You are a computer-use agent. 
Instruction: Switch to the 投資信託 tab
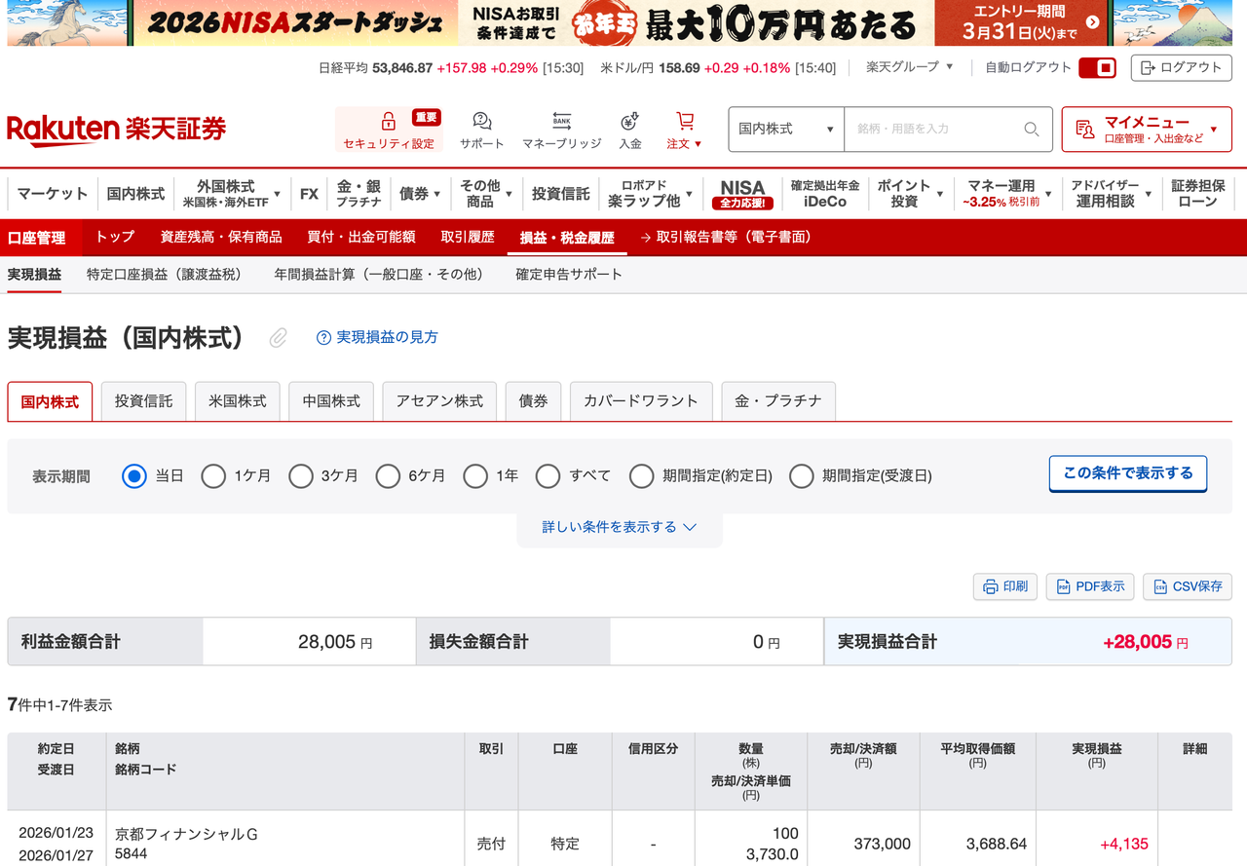[143, 400]
